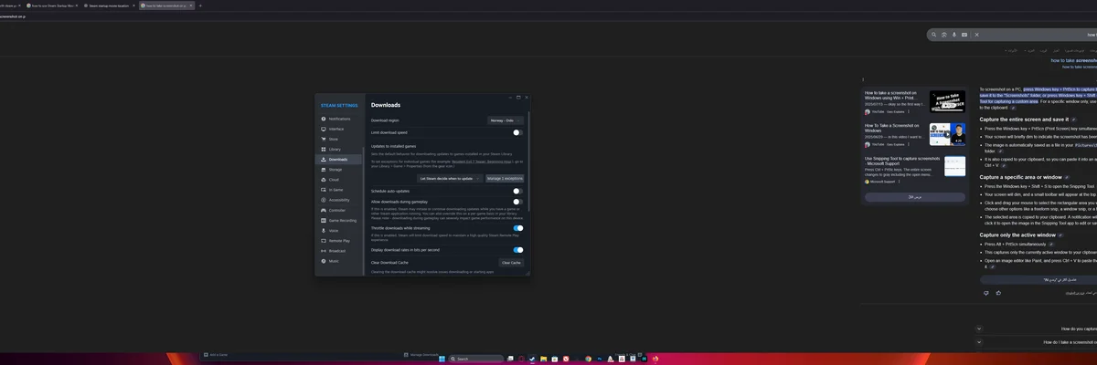Screen dimensions: 1097x365
Task: Open the Download region dropdown
Action: 506,120
